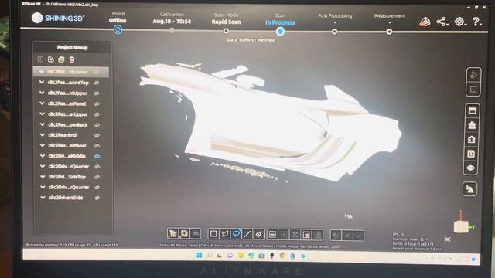Viewport: 495px width, 278px height.
Task: Toggle visibility of c8c2RearEnd project
Action: coord(97,135)
